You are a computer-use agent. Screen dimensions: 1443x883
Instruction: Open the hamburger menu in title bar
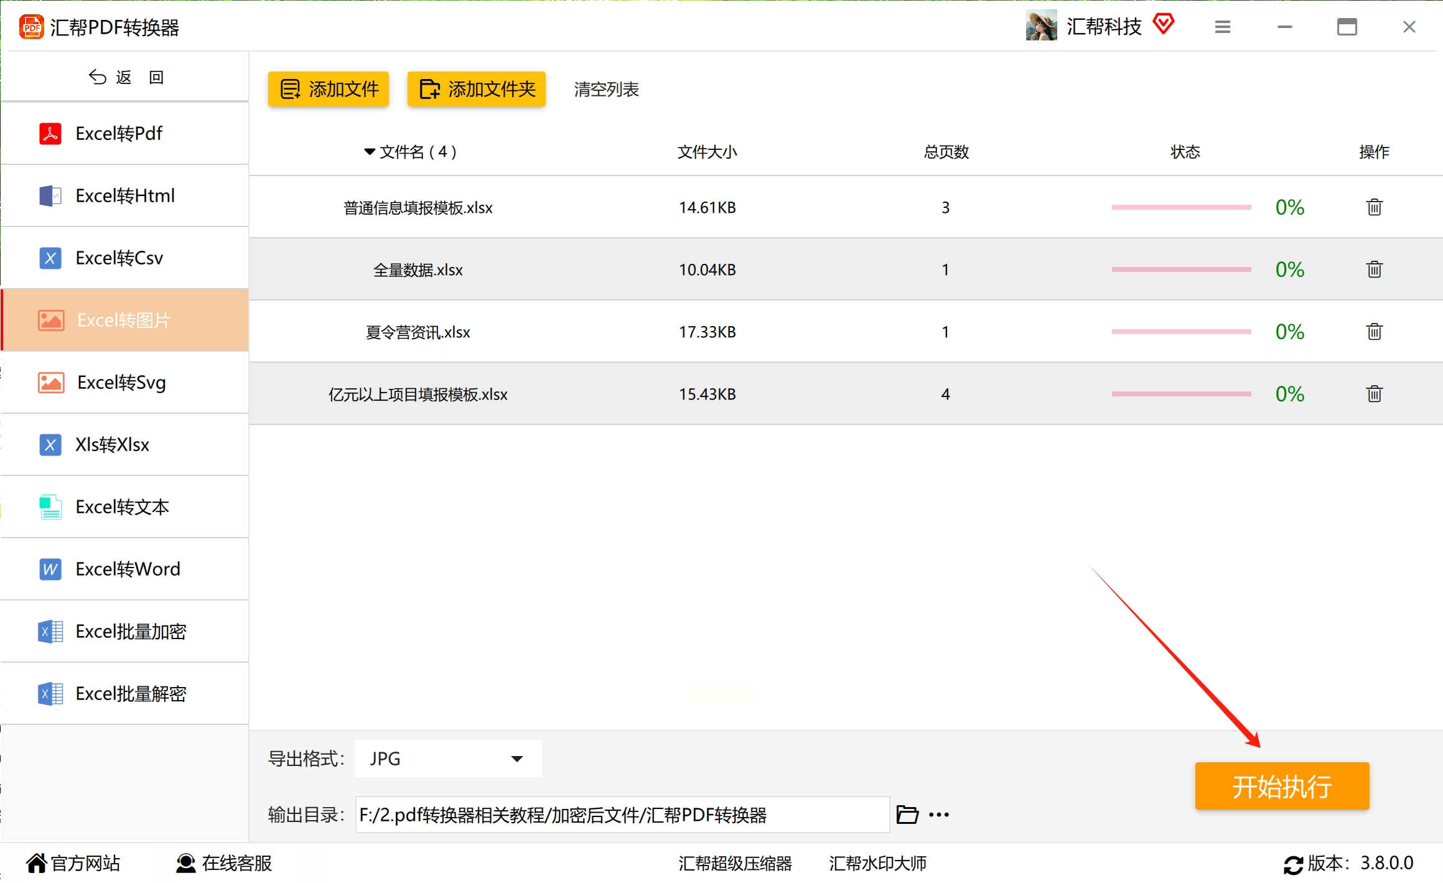coord(1222,27)
